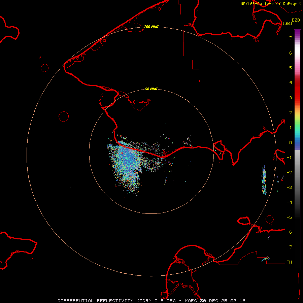
Task: Click the 6 value on the color scale
Action: tap(291, 53)
